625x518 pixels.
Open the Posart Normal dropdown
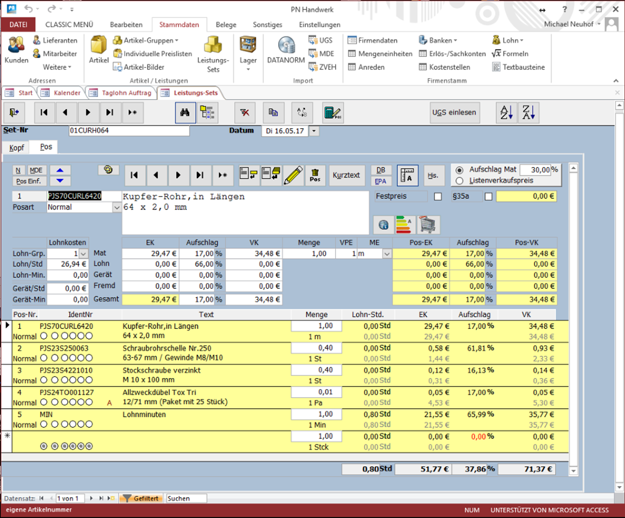116,207
